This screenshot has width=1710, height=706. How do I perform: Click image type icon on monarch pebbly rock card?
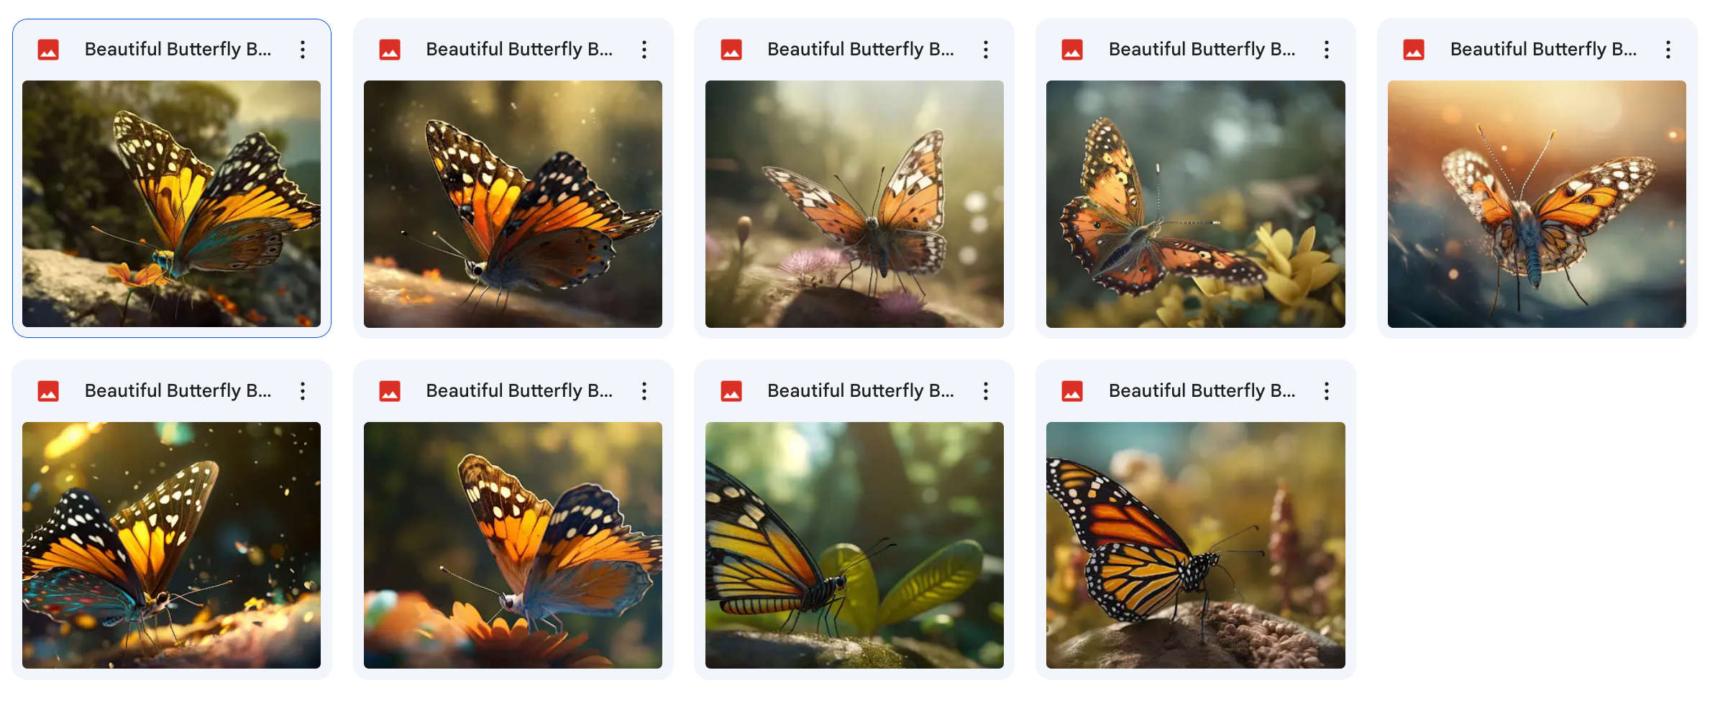(1072, 391)
